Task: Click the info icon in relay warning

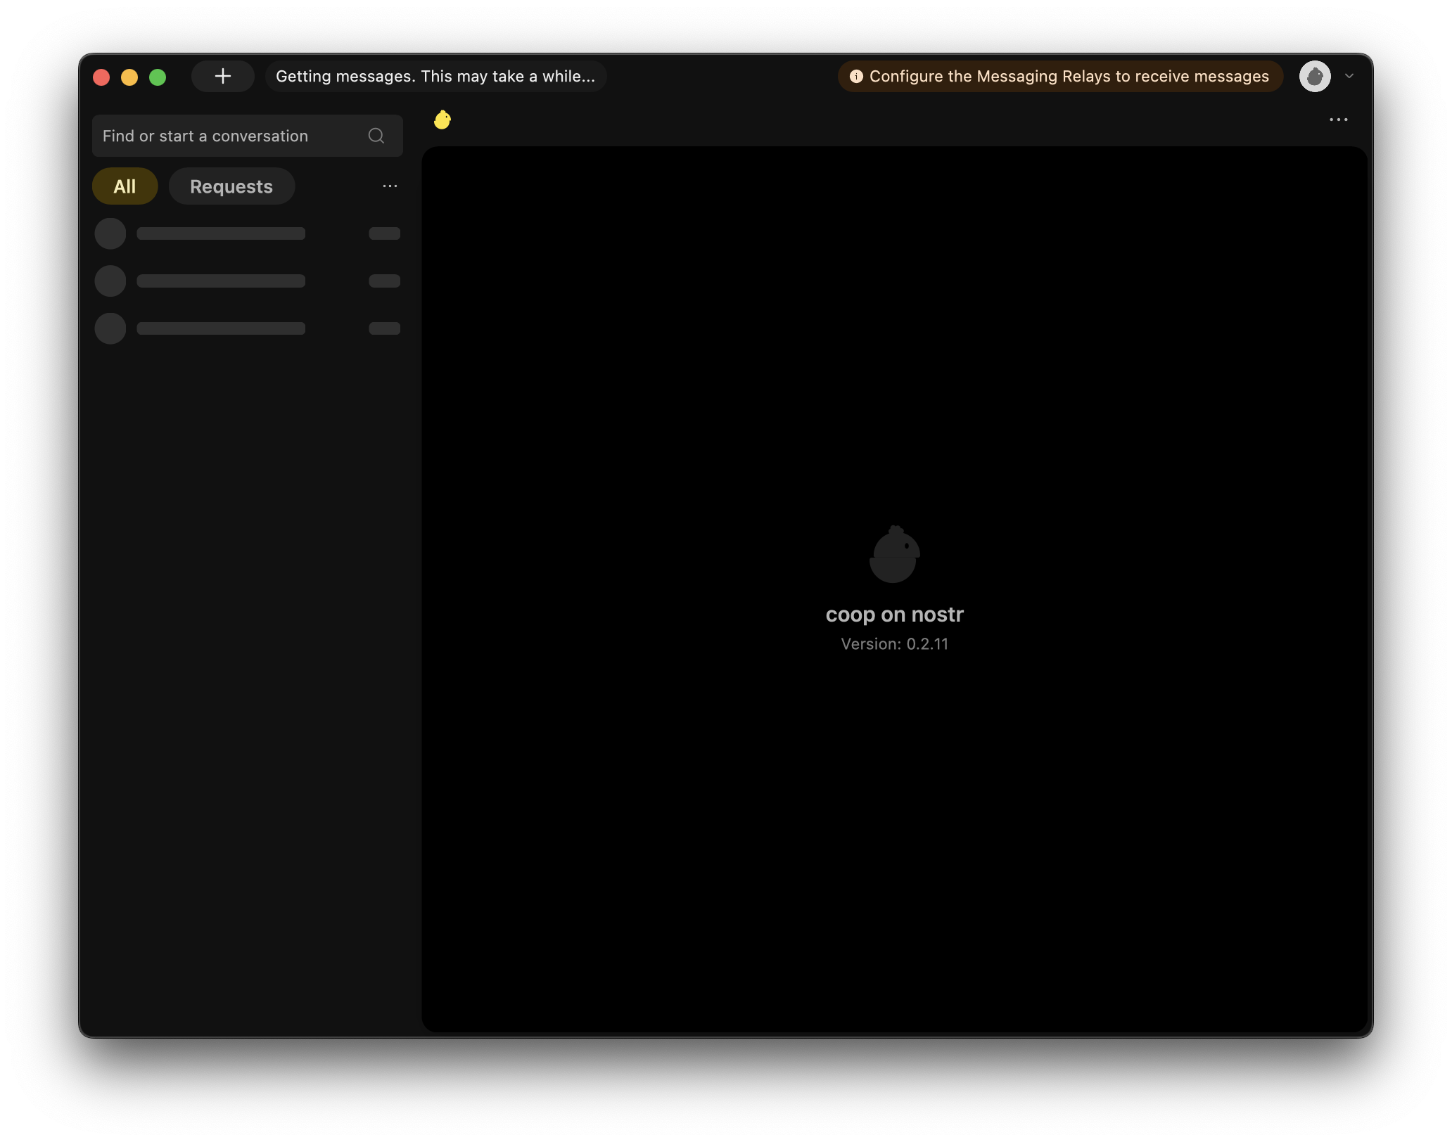Action: pyautogui.click(x=856, y=77)
